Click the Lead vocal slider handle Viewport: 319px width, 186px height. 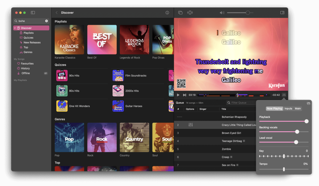click(296, 142)
